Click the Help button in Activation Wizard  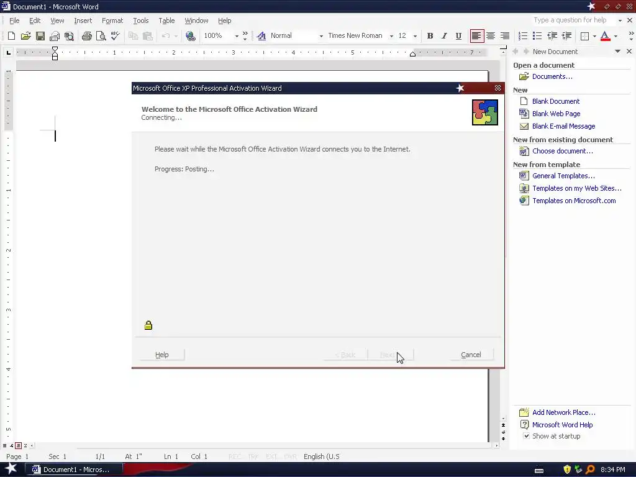pos(162,355)
